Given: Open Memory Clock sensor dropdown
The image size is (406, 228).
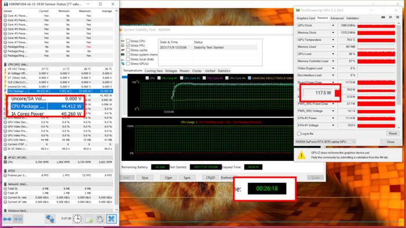Looking at the screenshot, I should coord(333,33).
